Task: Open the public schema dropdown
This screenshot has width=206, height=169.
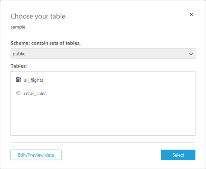Action: [x=103, y=54]
